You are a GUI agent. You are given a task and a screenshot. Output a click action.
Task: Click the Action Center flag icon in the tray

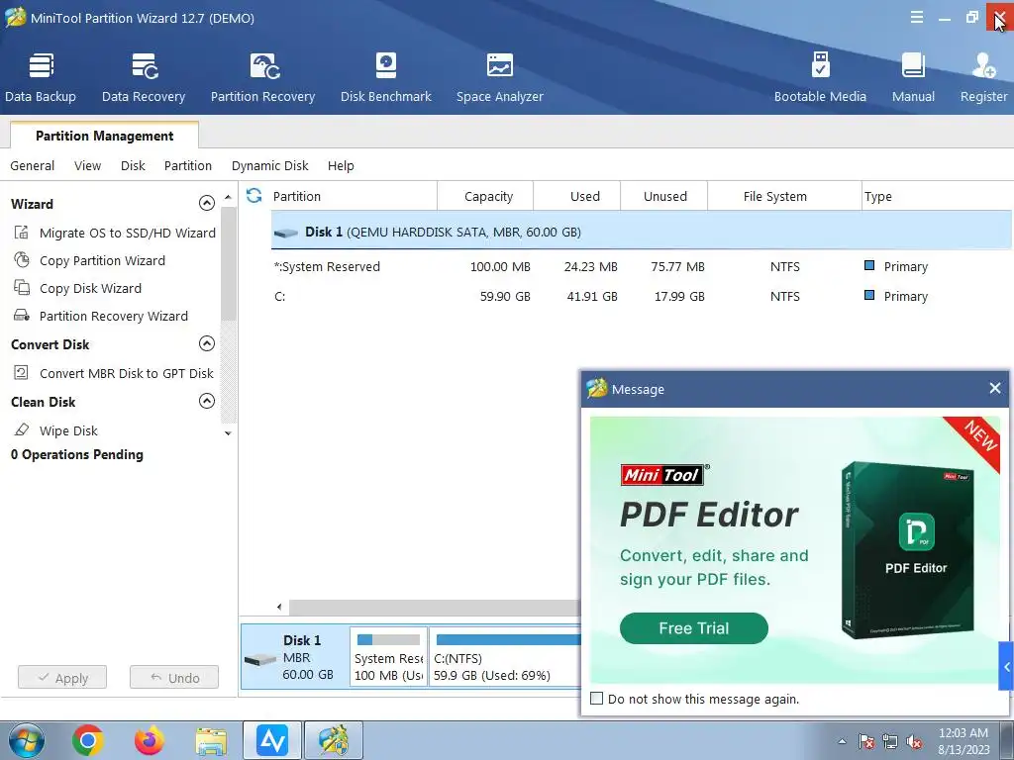point(866,742)
